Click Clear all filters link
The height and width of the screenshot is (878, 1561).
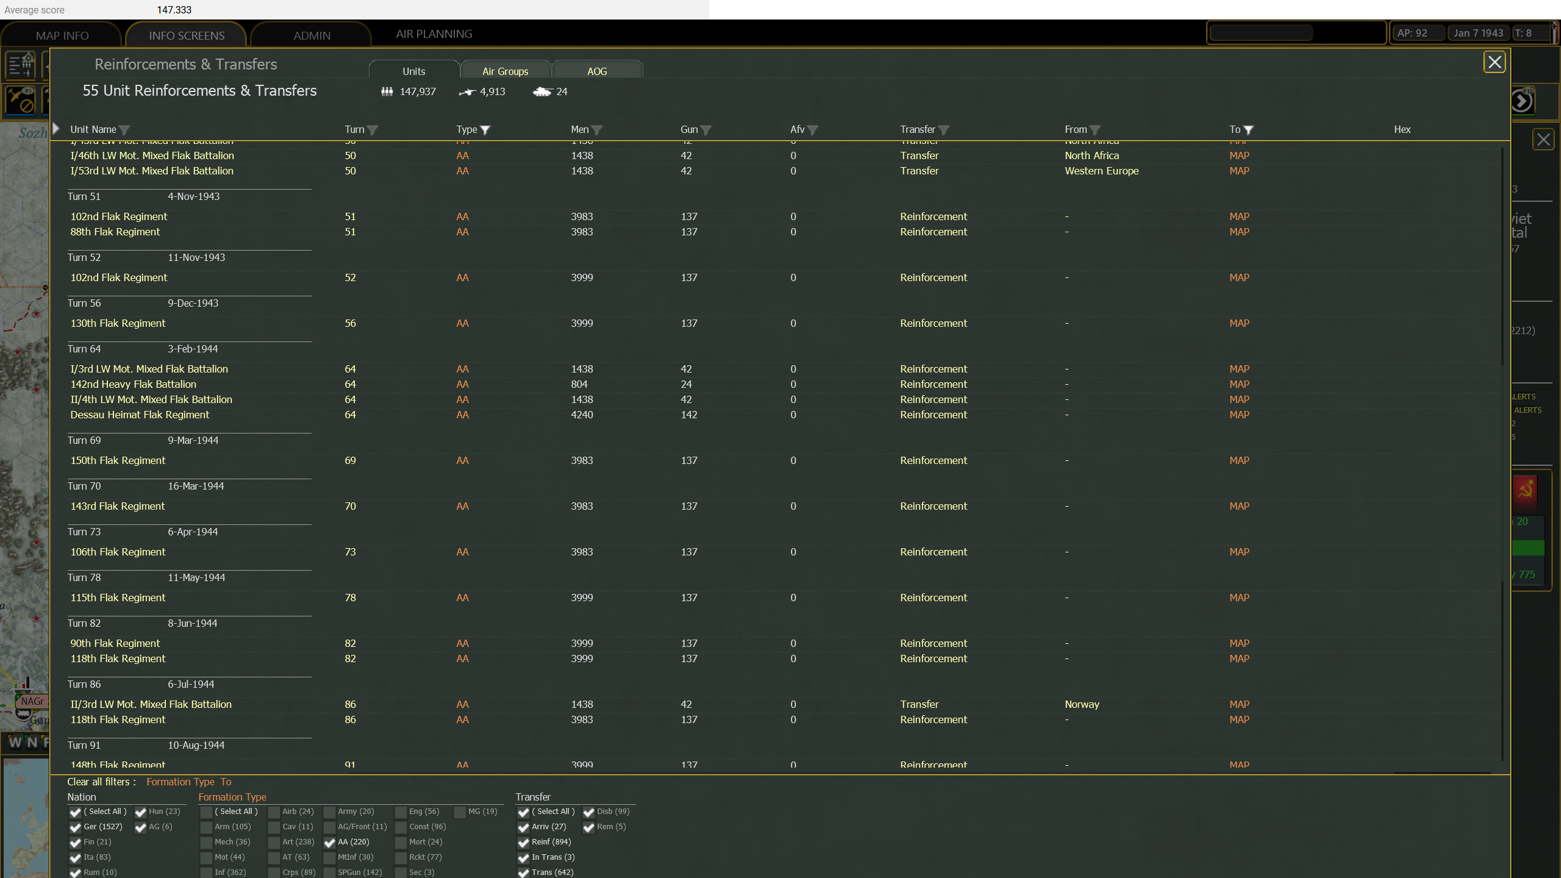click(101, 782)
